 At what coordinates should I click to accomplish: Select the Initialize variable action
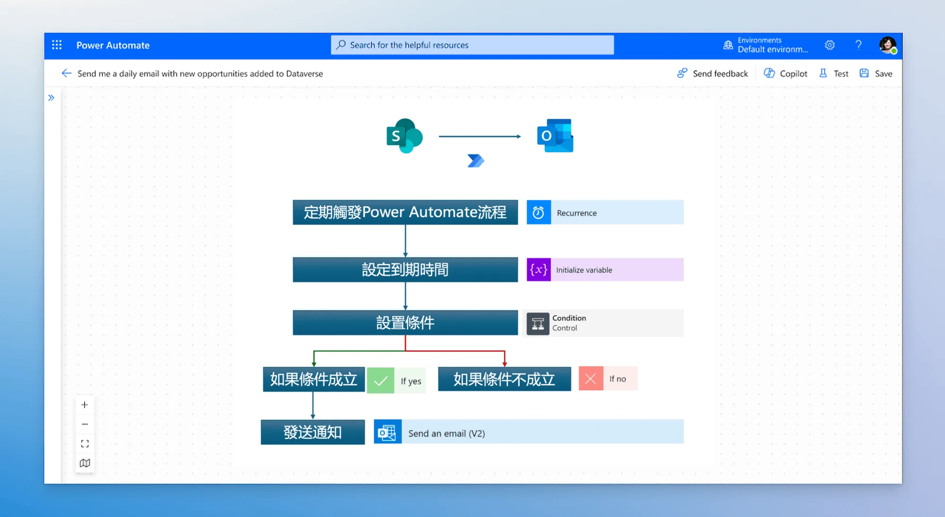pyautogui.click(x=605, y=270)
